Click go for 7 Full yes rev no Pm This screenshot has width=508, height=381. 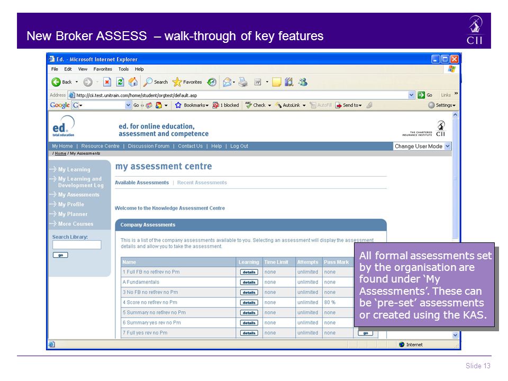(366, 333)
